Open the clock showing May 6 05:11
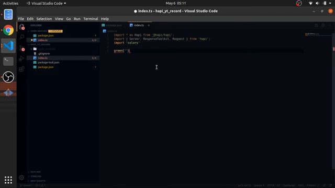The height and width of the screenshot is (188, 335). (176, 3)
